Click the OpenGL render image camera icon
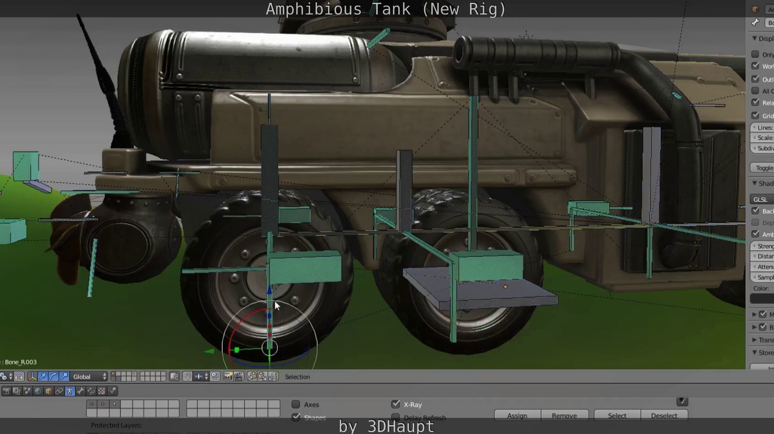774x434 pixels. pos(228,377)
